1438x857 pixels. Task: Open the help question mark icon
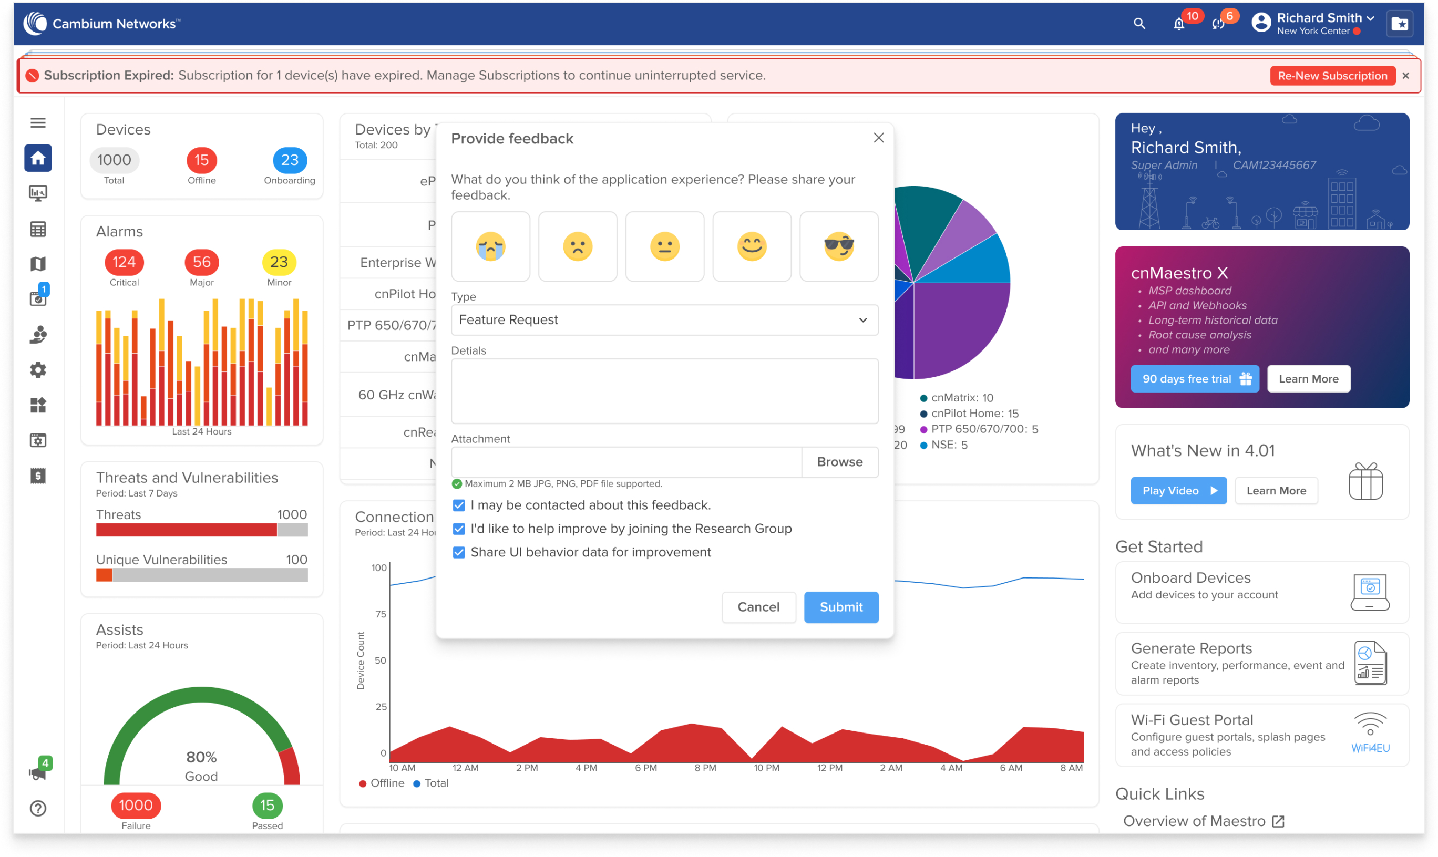38,809
